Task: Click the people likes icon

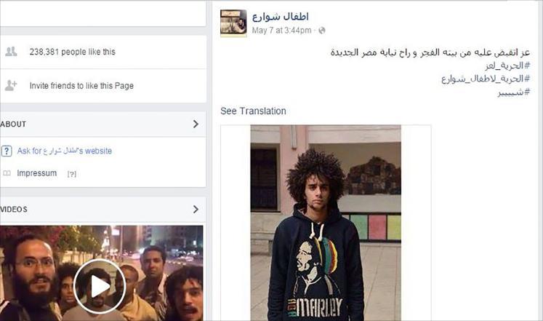Action: click(11, 52)
